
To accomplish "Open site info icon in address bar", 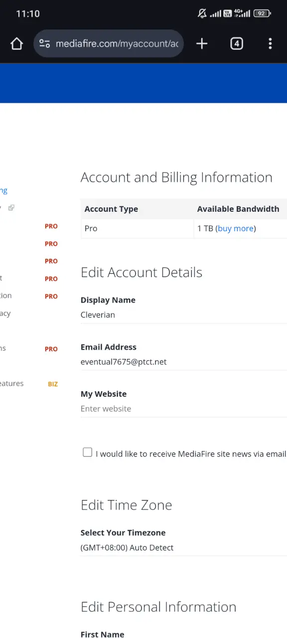I will (x=44, y=44).
